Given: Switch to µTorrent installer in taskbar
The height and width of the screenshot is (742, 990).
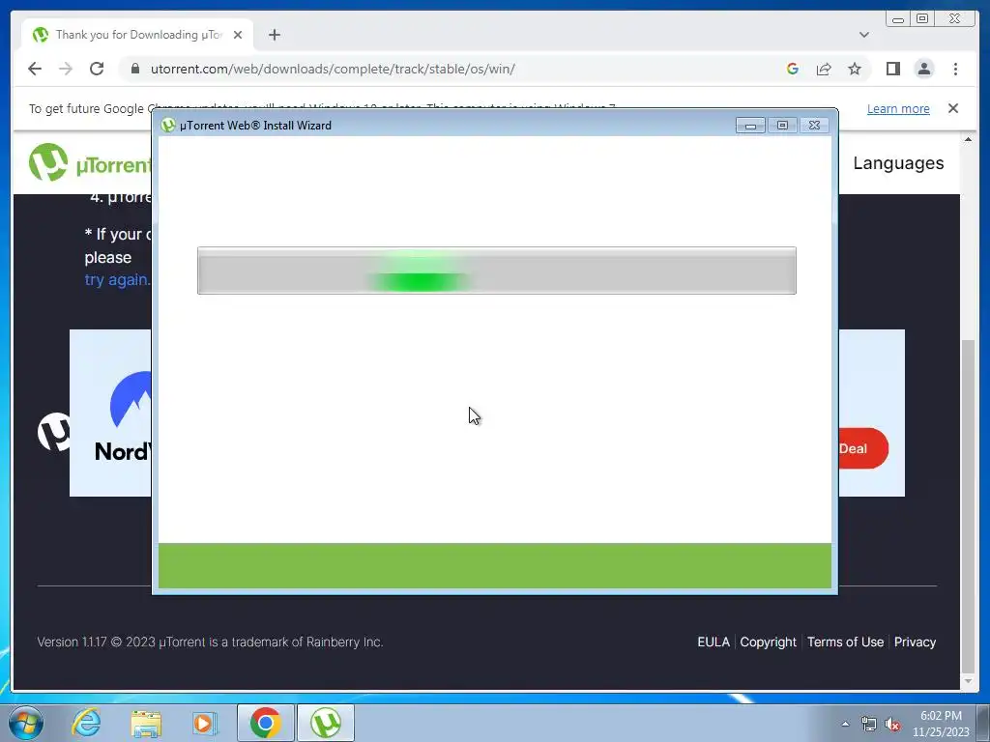Looking at the screenshot, I should 325,723.
